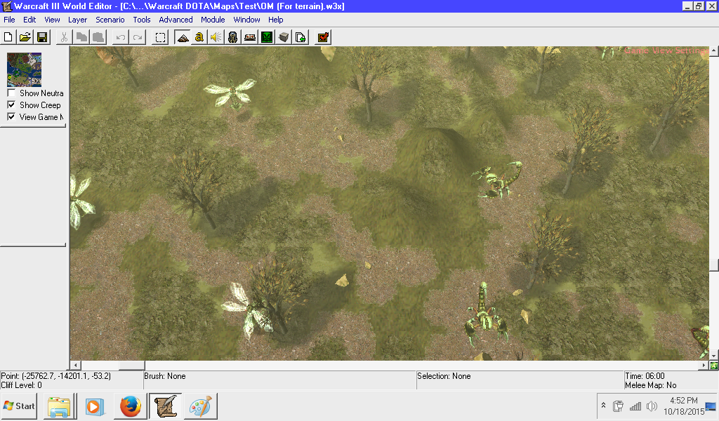This screenshot has height=421, width=719.
Task: Click the network signal tray icon
Action: pyautogui.click(x=635, y=406)
